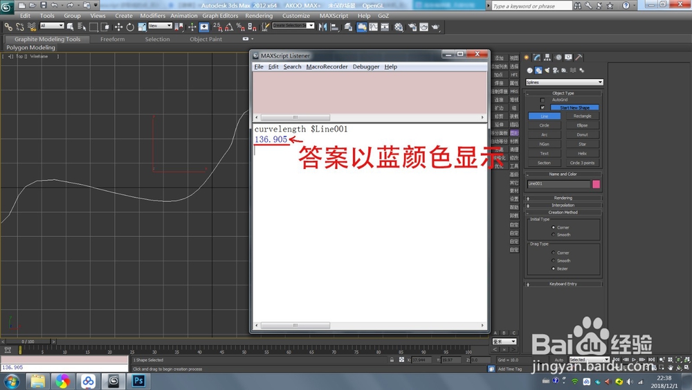
Task: Select Drag Type Bezier radio button
Action: point(554,269)
